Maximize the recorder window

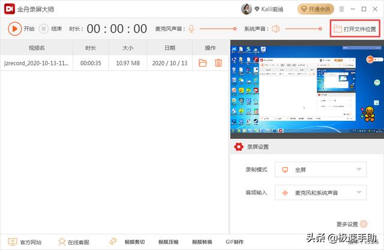[364, 9]
